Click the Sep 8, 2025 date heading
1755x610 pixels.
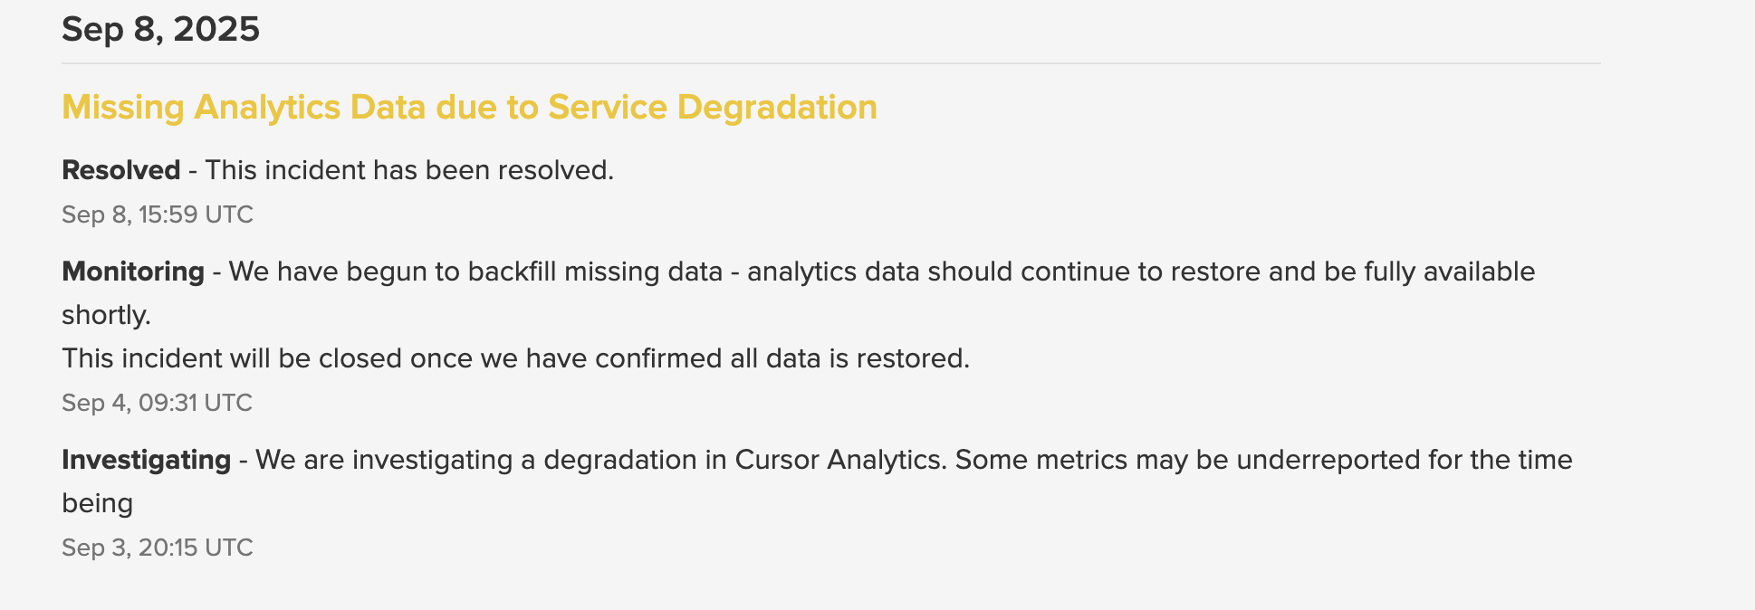(160, 29)
